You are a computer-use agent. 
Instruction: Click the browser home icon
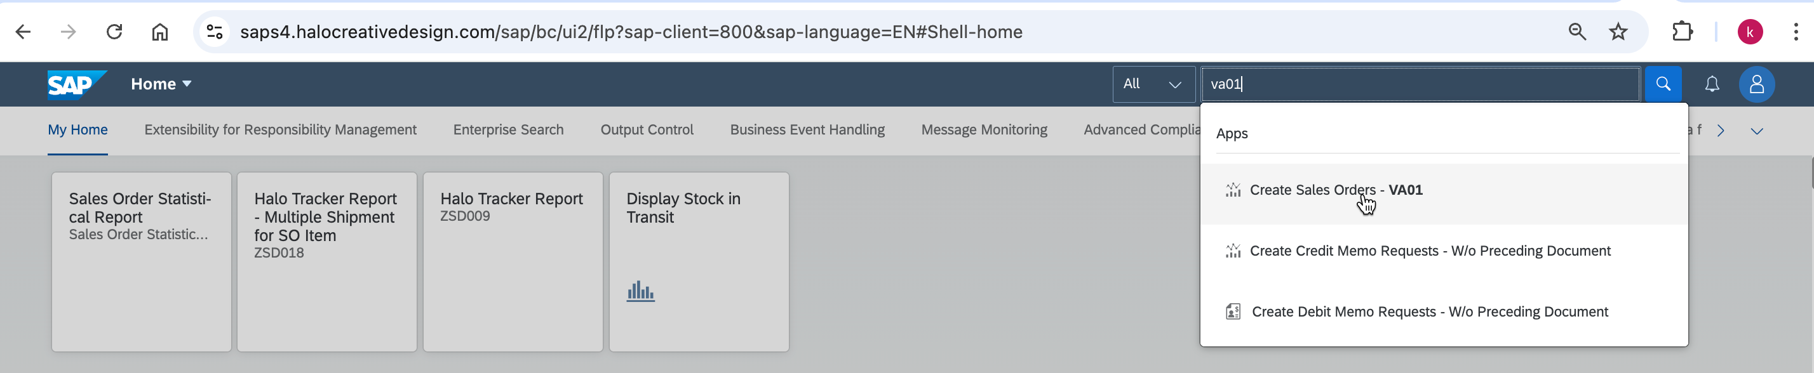point(160,32)
